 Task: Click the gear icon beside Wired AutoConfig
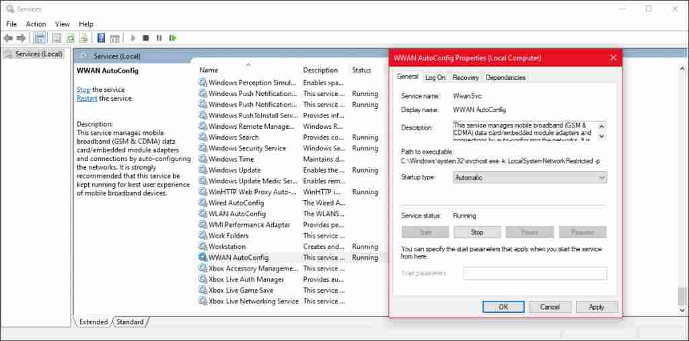(x=203, y=203)
